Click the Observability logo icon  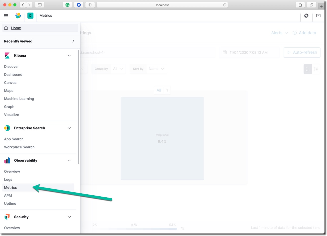point(7,160)
